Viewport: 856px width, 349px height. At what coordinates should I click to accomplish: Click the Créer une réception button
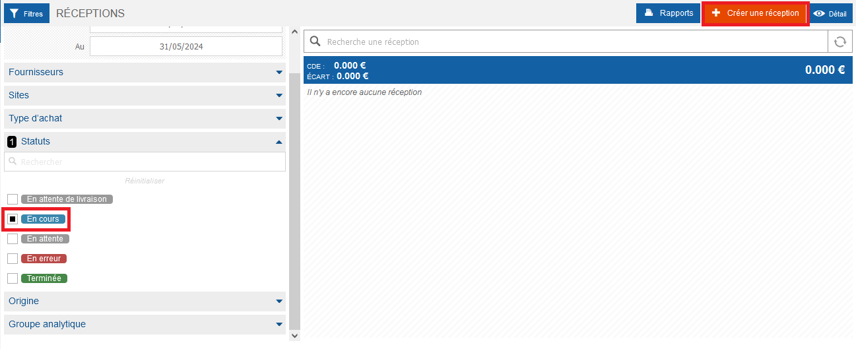pyautogui.click(x=755, y=13)
